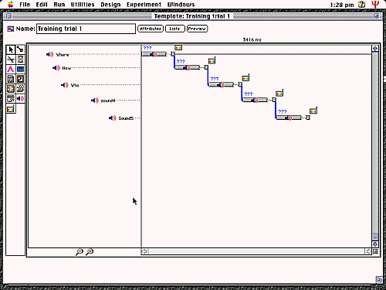
Task: Click the zoom in magnifier
Action: (x=90, y=251)
